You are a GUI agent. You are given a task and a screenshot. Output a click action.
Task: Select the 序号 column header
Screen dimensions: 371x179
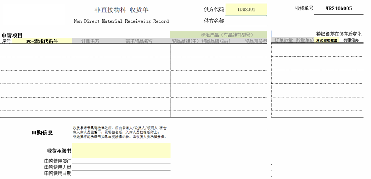pyautogui.click(x=6, y=41)
